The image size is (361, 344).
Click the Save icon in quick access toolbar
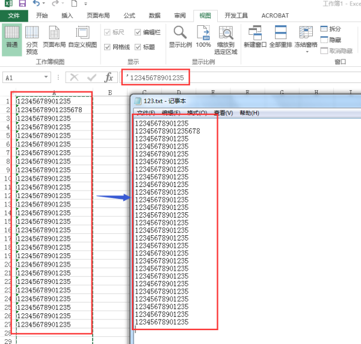(x=22, y=4)
